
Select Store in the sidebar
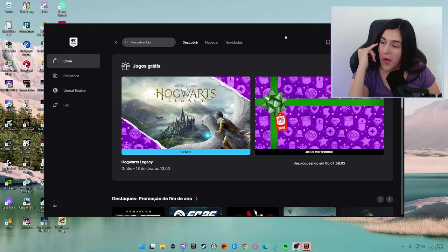pyautogui.click(x=73, y=61)
